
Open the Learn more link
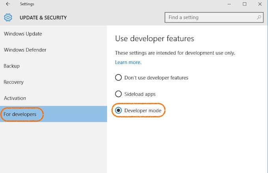(x=128, y=62)
